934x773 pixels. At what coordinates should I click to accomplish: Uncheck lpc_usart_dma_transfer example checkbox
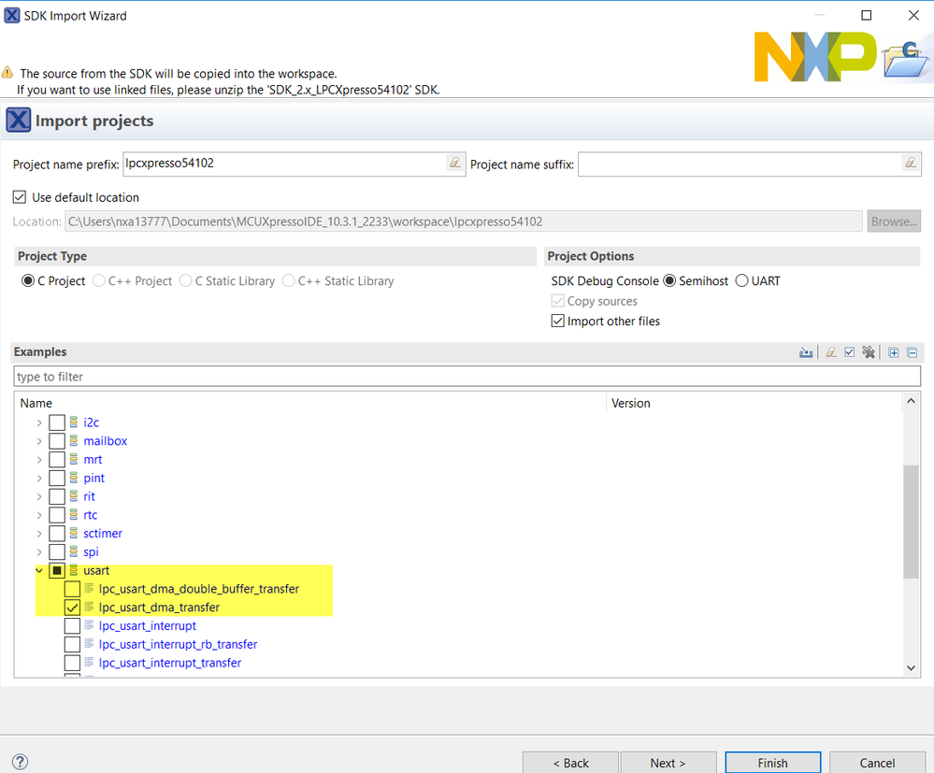pos(72,608)
